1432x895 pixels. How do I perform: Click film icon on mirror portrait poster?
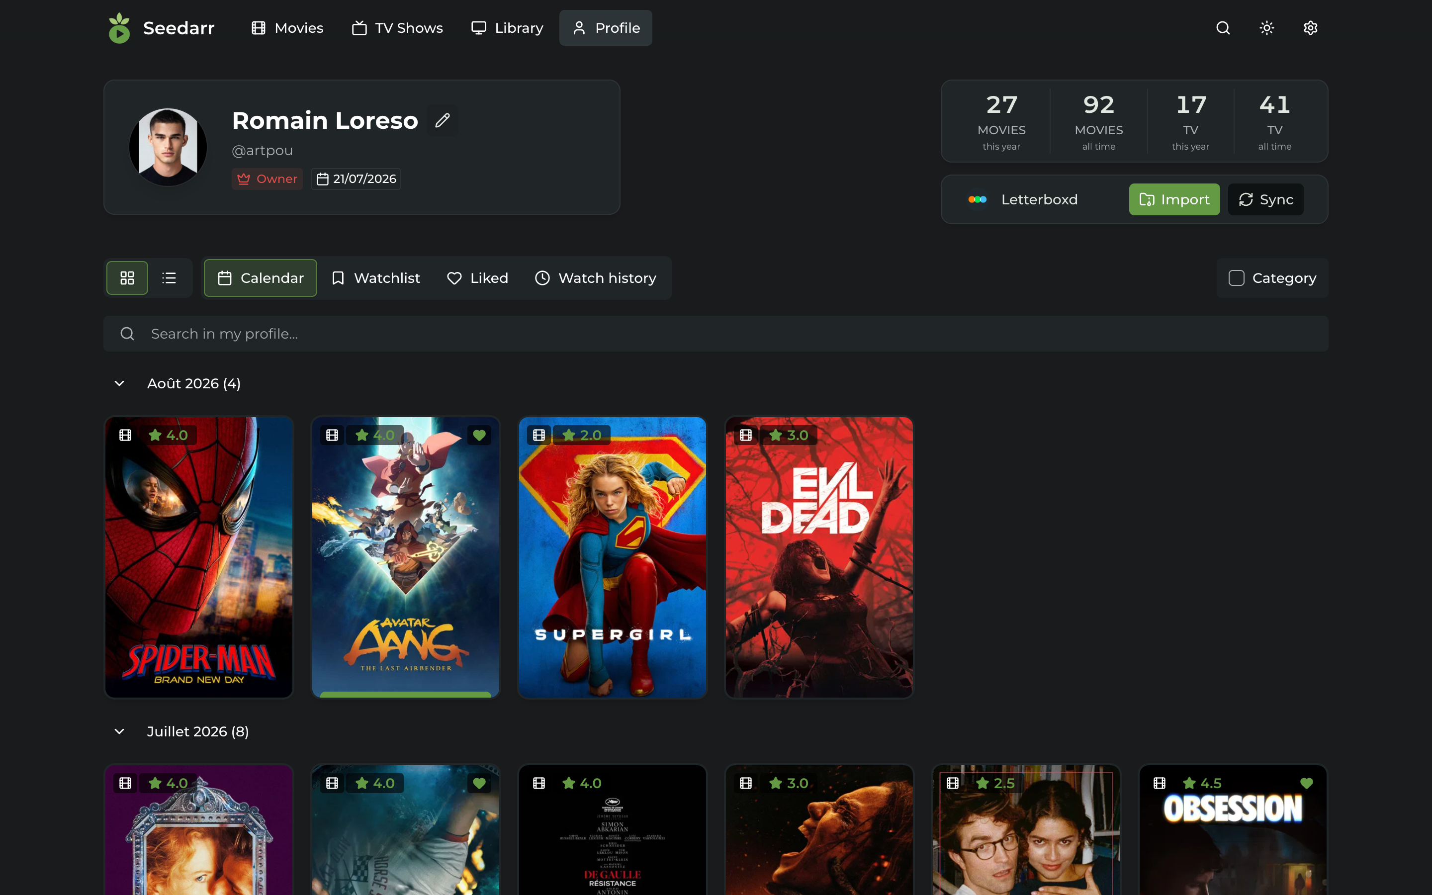125,783
